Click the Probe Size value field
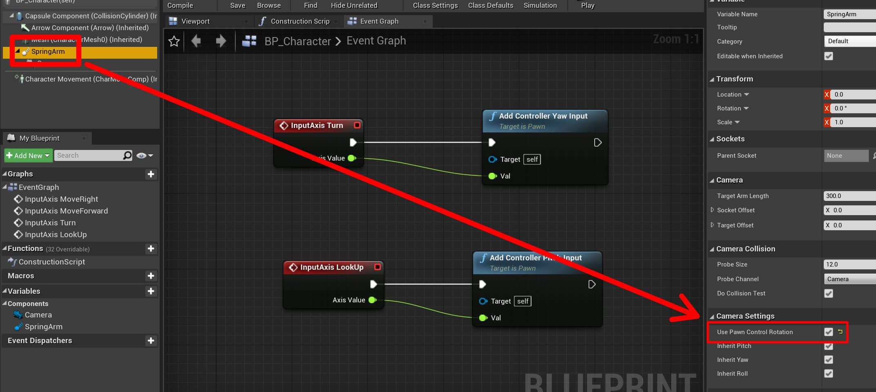 849,264
